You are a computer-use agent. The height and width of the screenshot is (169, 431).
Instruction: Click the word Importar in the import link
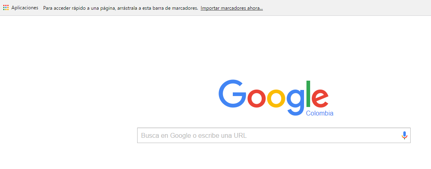click(x=209, y=8)
